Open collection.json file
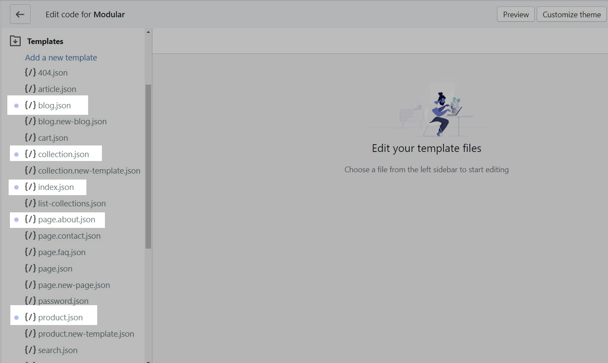 [63, 154]
